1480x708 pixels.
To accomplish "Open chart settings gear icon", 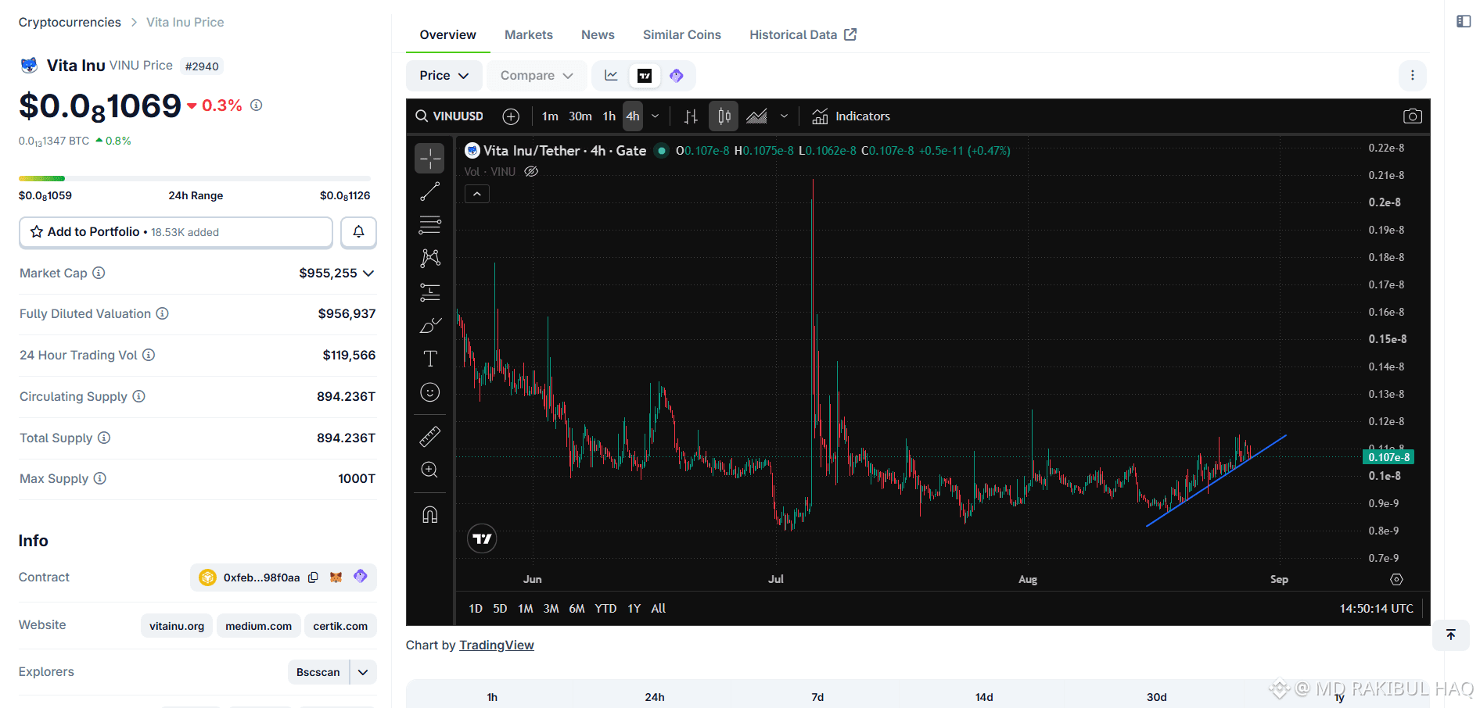I will [1396, 579].
